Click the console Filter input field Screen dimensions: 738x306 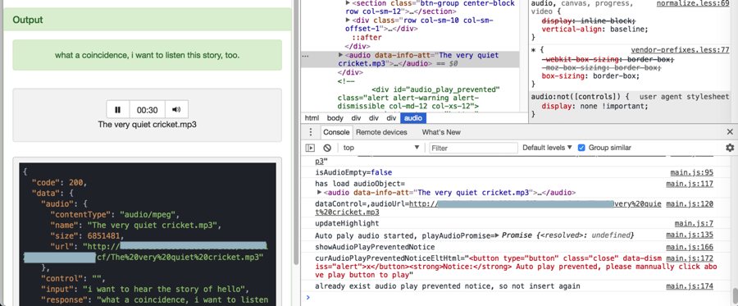click(x=473, y=148)
